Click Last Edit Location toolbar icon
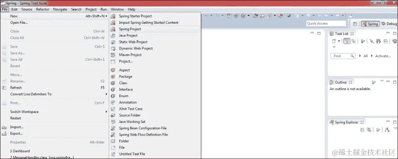The height and width of the screenshot is (159, 398). click(x=320, y=16)
